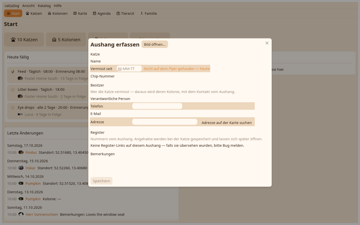Show the Karte tab
The width and height of the screenshot is (360, 225).
pos(80,13)
